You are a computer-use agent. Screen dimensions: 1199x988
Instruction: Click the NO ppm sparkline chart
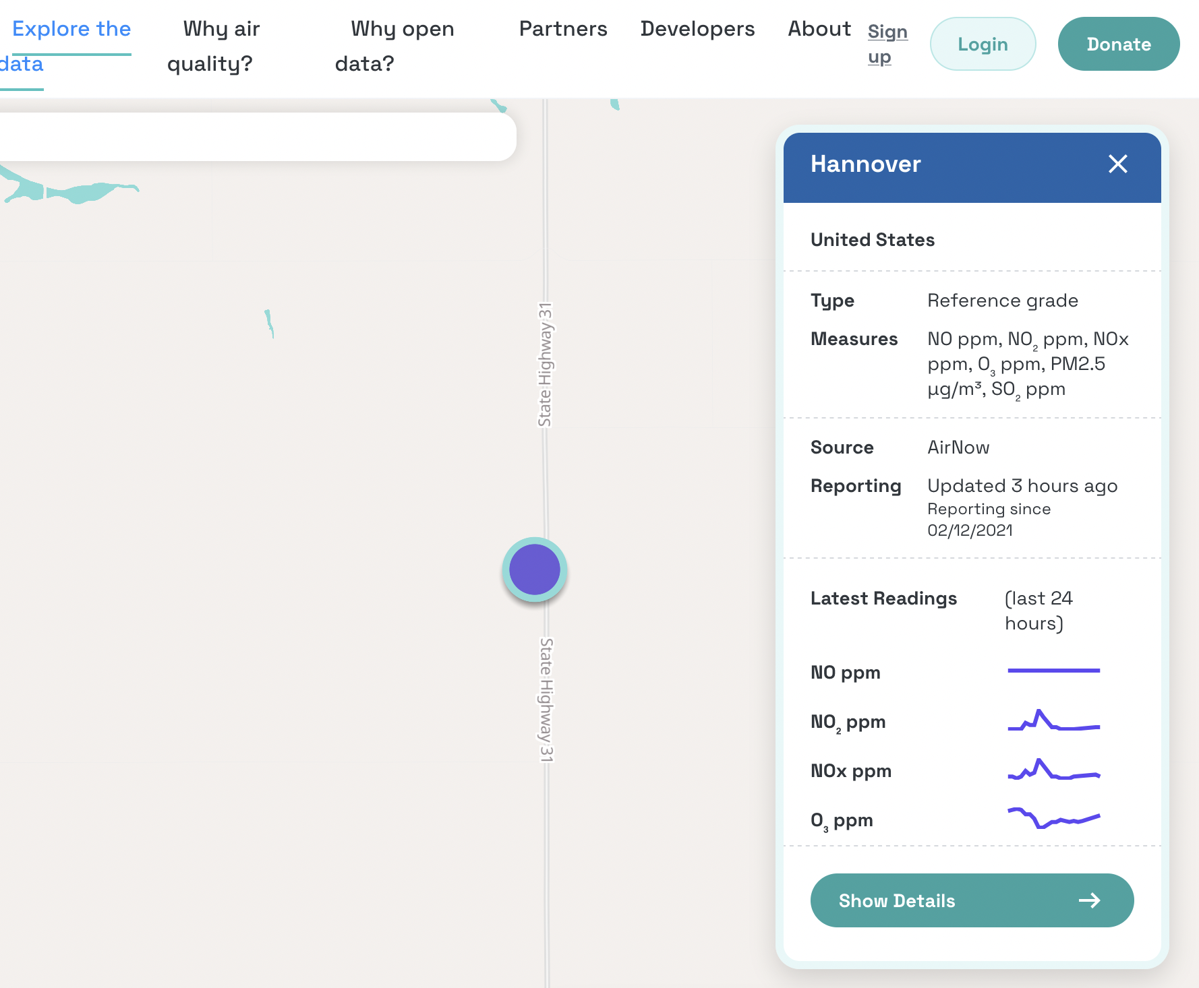(x=1053, y=671)
